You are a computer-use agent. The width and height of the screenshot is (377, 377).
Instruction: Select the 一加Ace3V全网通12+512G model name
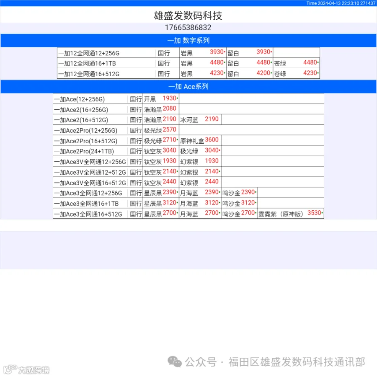coord(90,173)
